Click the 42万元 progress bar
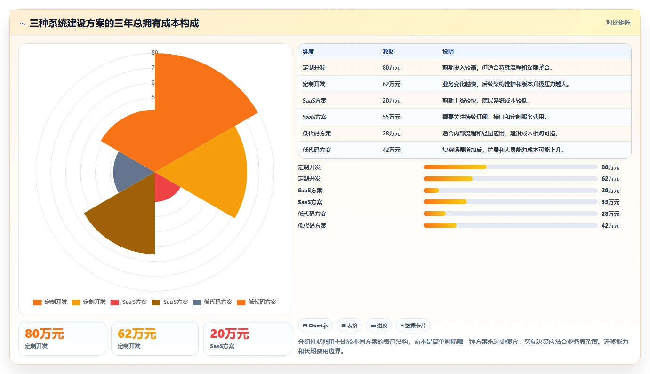 511,225
